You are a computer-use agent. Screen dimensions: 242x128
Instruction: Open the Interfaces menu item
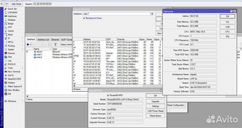12,16
